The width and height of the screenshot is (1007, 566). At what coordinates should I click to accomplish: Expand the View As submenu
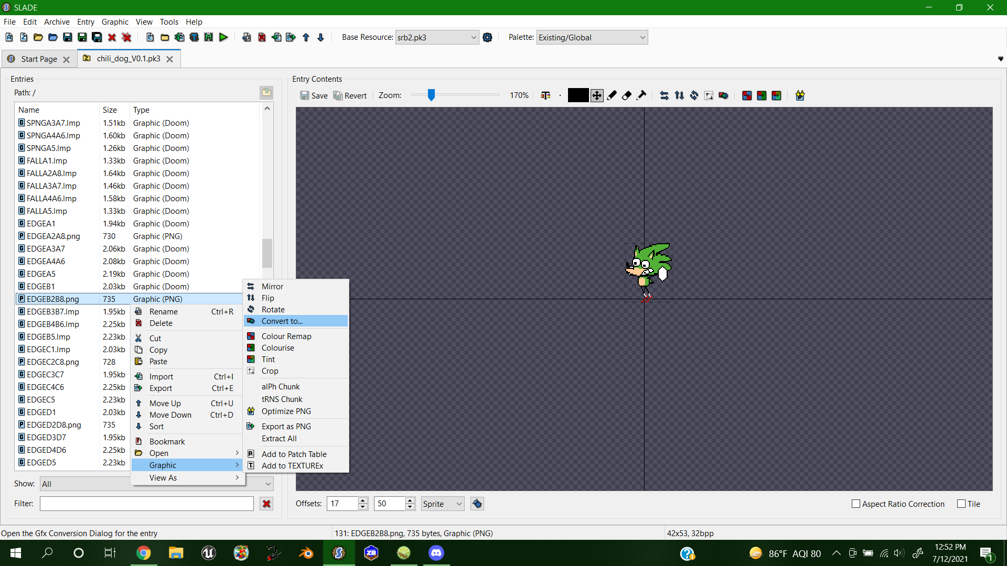point(188,478)
